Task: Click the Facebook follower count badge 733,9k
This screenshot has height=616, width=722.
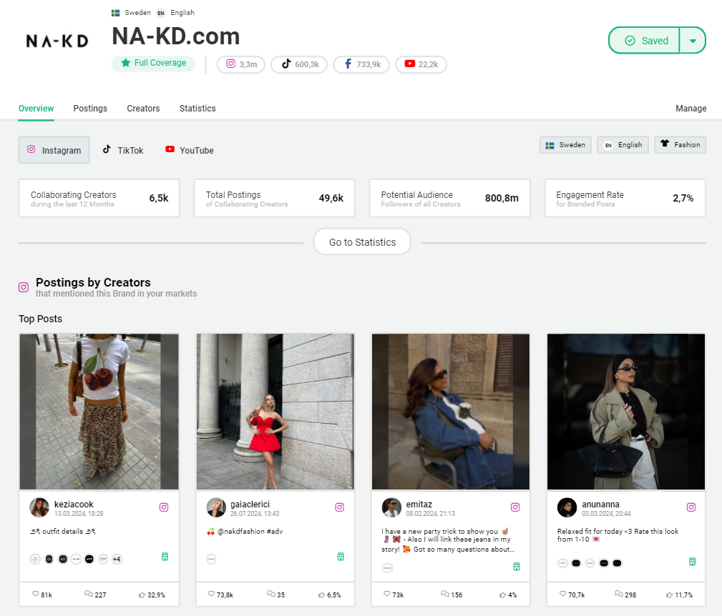Action: pyautogui.click(x=361, y=64)
